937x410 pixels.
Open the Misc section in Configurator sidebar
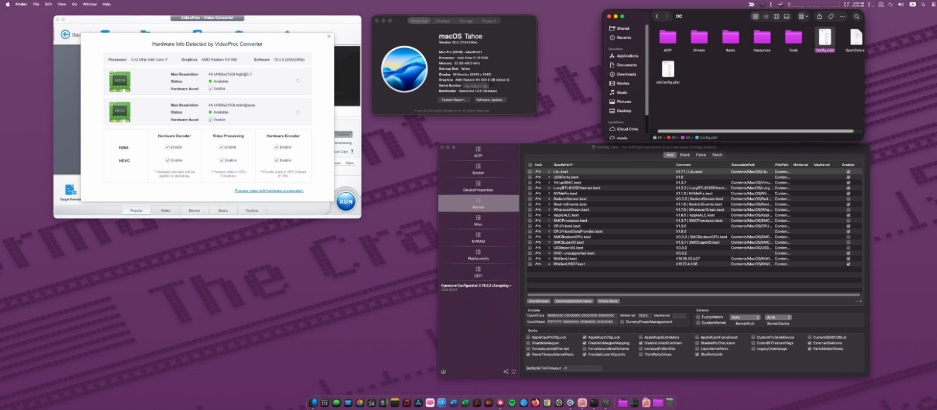point(478,221)
